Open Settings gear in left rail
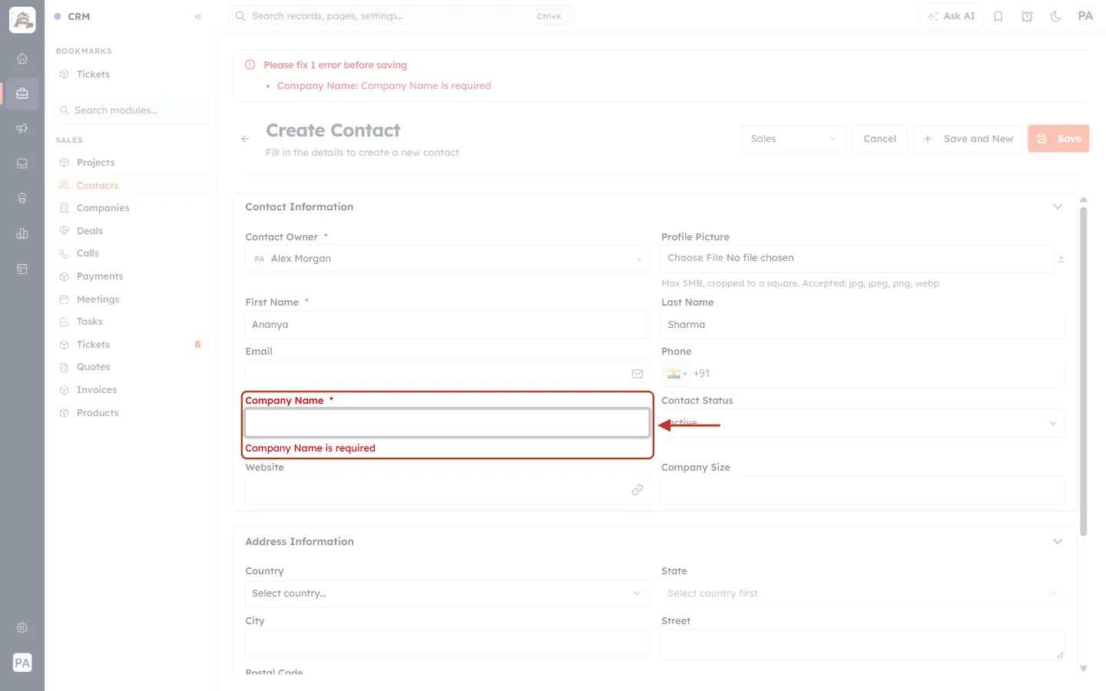This screenshot has width=1106, height=691. point(22,628)
